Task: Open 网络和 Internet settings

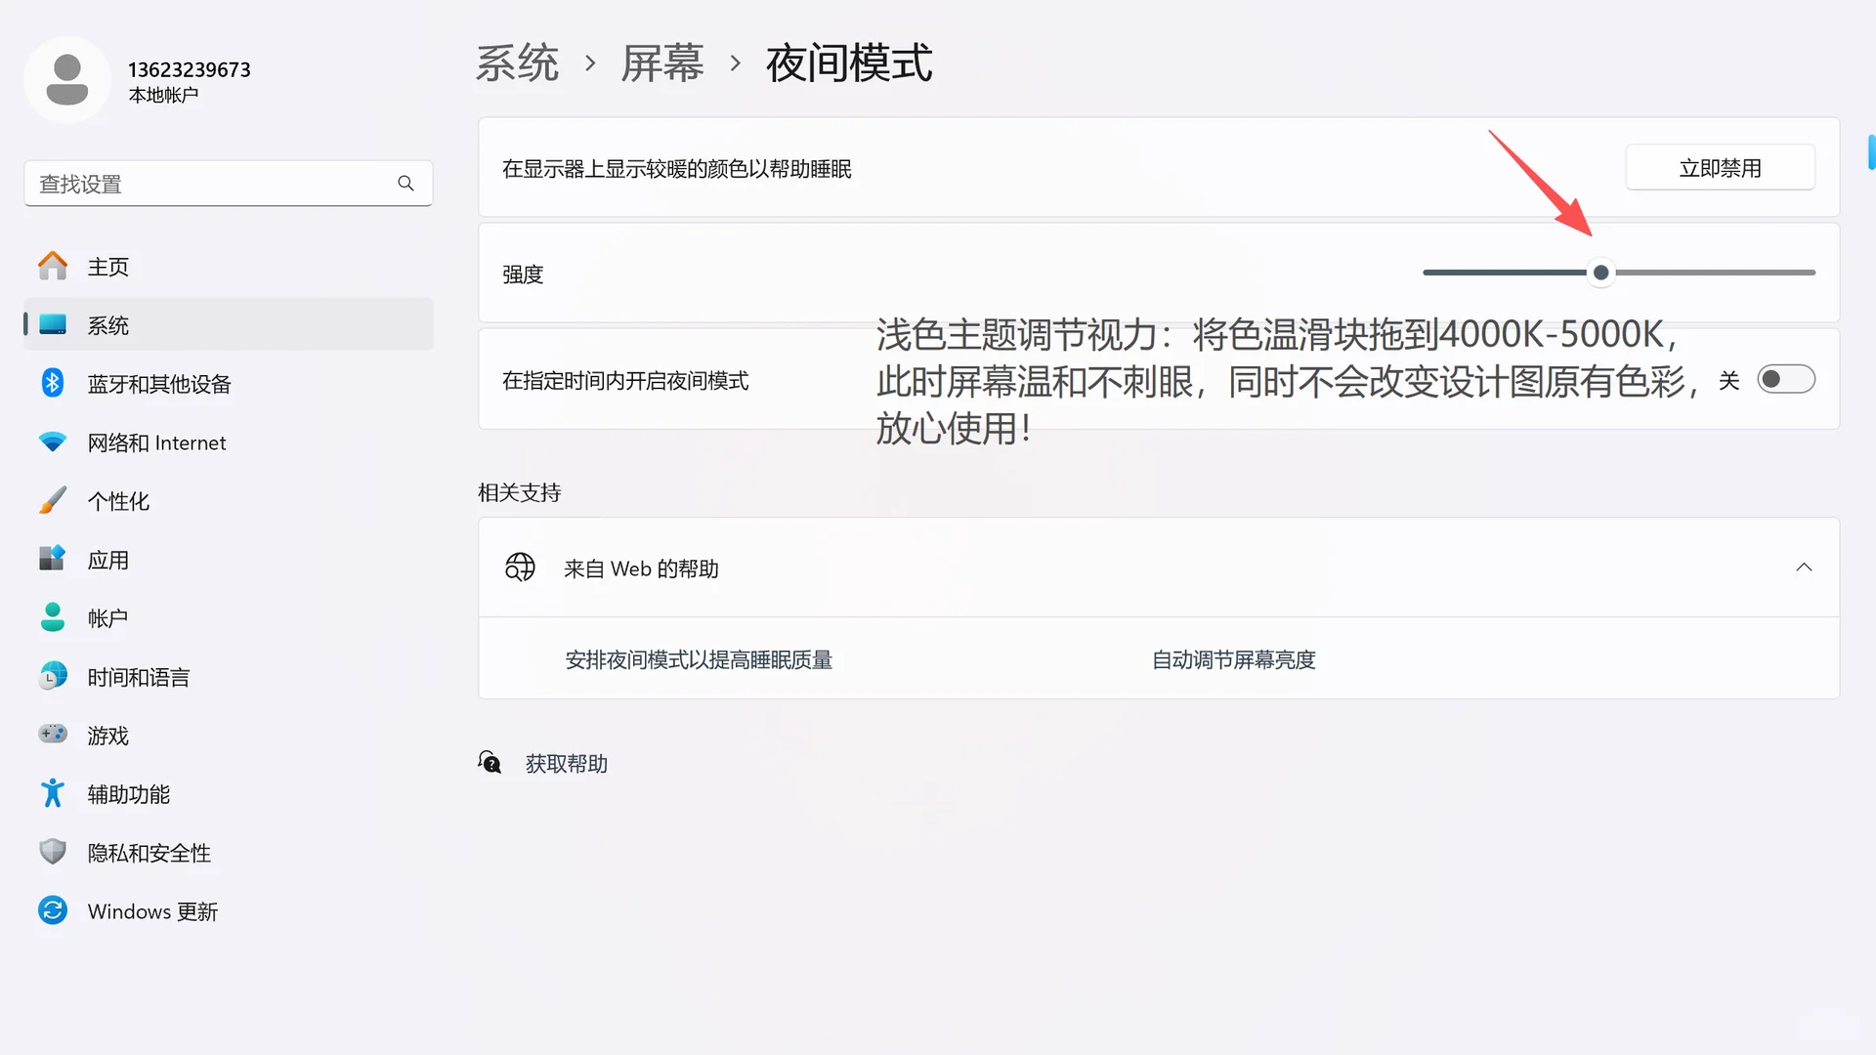Action: (x=156, y=442)
